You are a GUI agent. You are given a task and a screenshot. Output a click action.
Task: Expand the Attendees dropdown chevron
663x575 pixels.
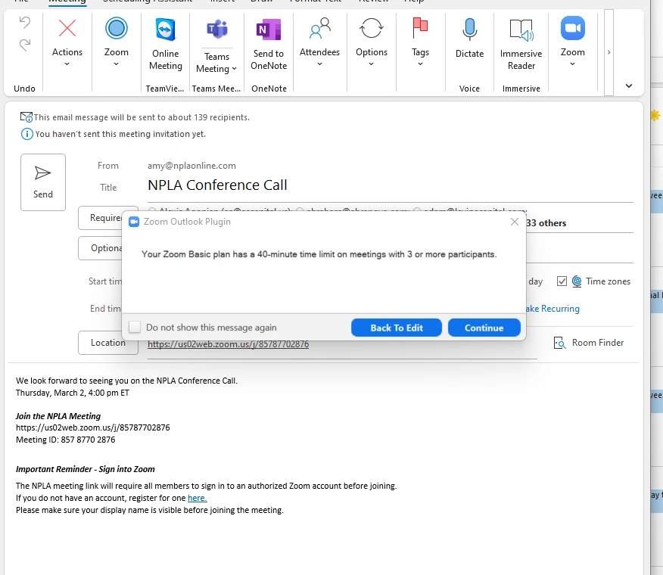tap(319, 64)
